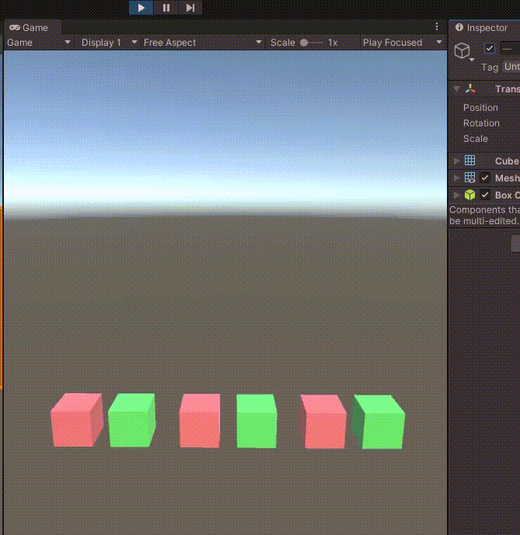This screenshot has width=520, height=535.
Task: Click the rightmost green cube in Game view
Action: pyautogui.click(x=379, y=422)
